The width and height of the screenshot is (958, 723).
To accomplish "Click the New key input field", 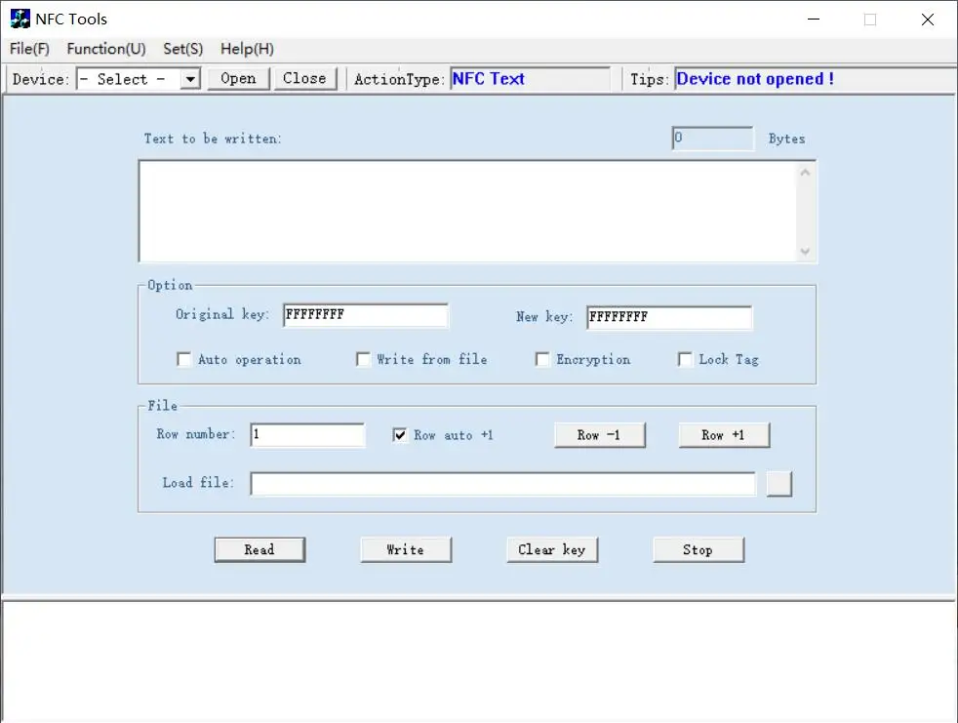I will pos(669,318).
